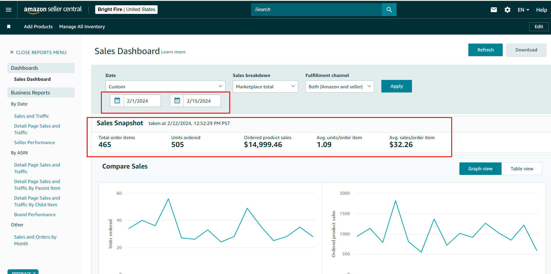Click the 2/1/2024 start date field
Screen dimensions: 551x274
click(142, 101)
